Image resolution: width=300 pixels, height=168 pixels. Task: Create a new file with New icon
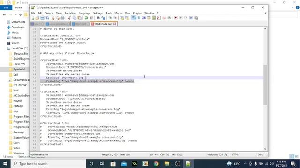[x=32, y=18]
